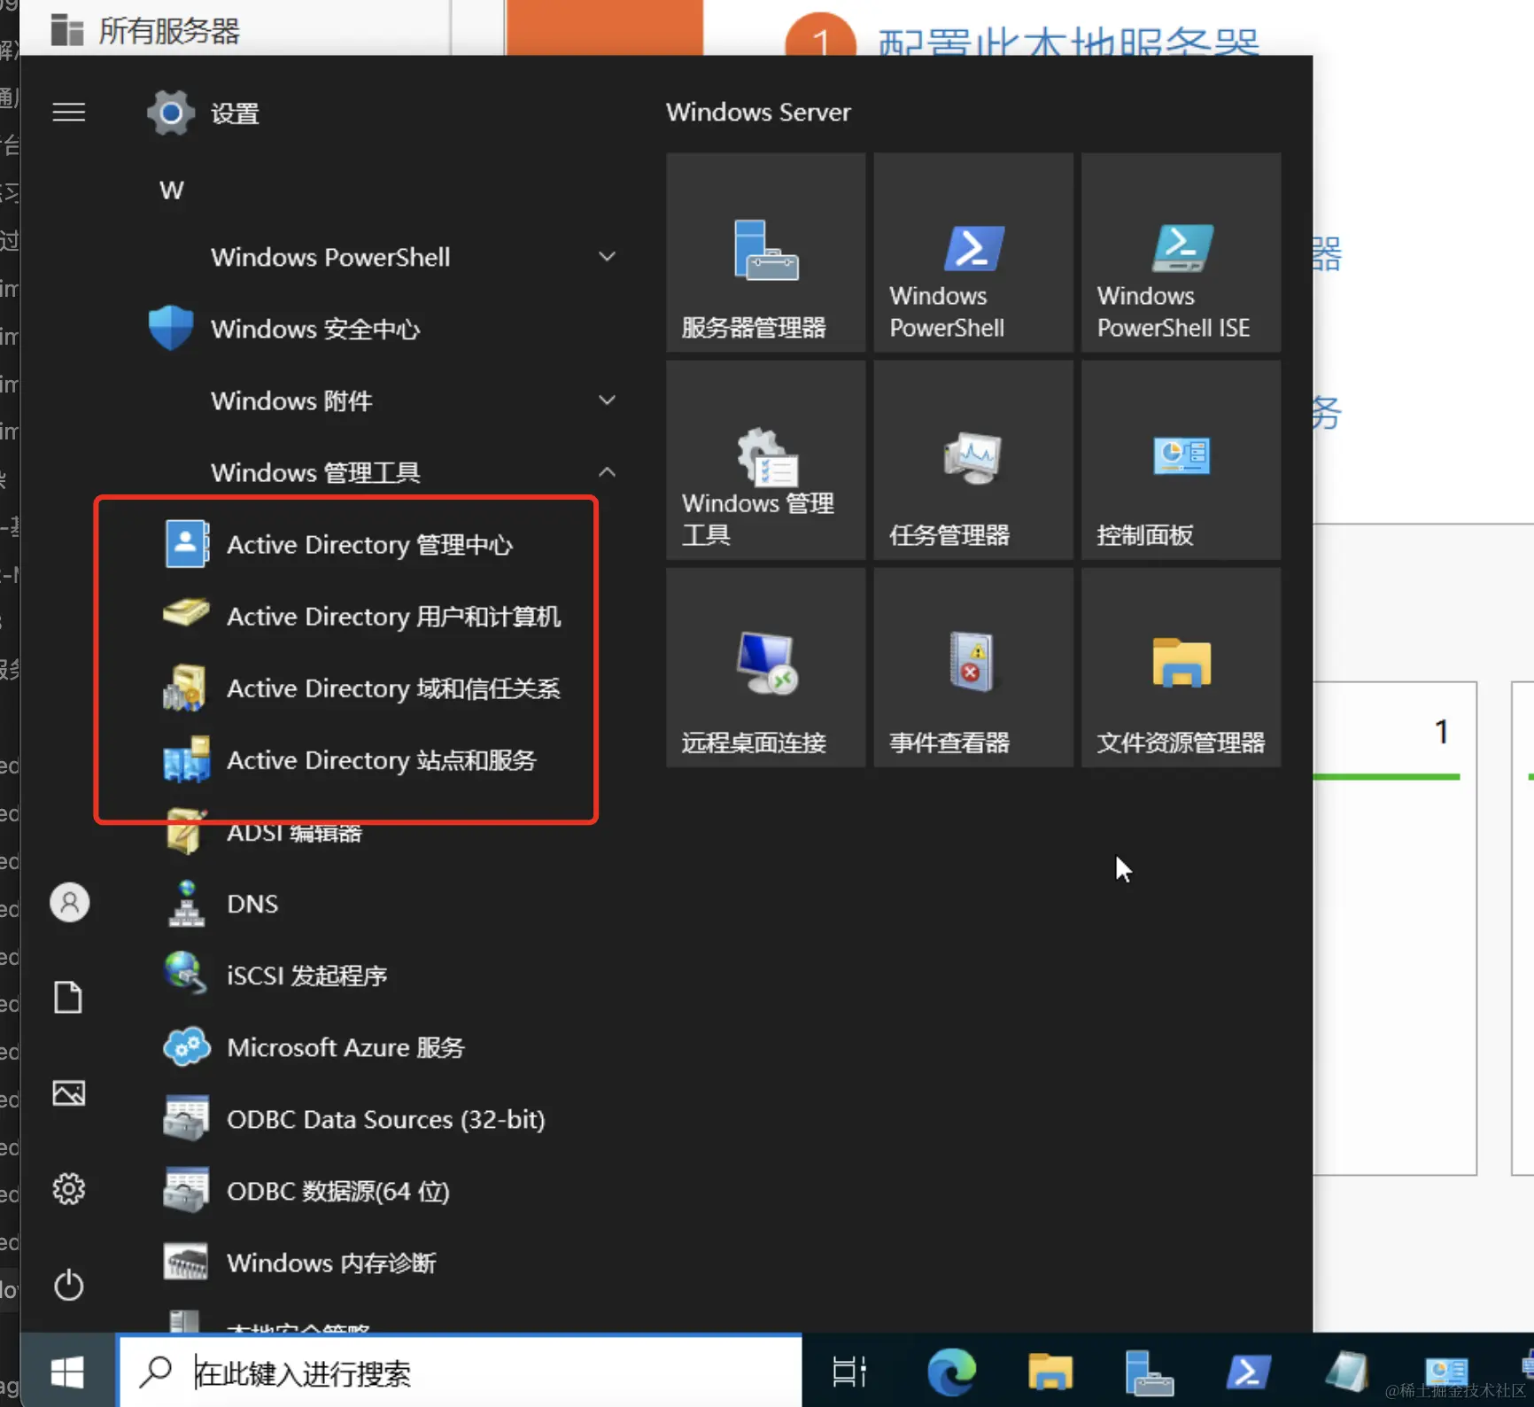Screen dimensions: 1534x1407
Task: Open PowerShell from the taskbar
Action: coord(1248,1372)
